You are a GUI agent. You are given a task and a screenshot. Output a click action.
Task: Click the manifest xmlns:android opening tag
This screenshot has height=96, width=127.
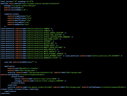click(30, 3)
